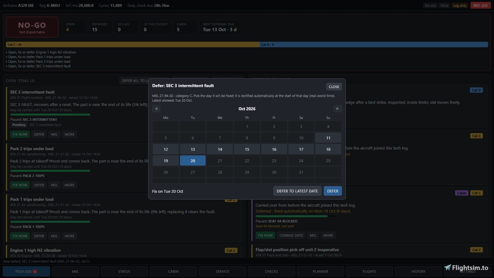Open More for Pack 1 trips item
Screen dimensions: 494x278
pos(69,236)
